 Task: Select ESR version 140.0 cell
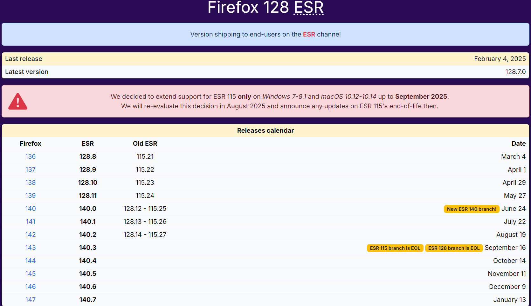coord(88,209)
